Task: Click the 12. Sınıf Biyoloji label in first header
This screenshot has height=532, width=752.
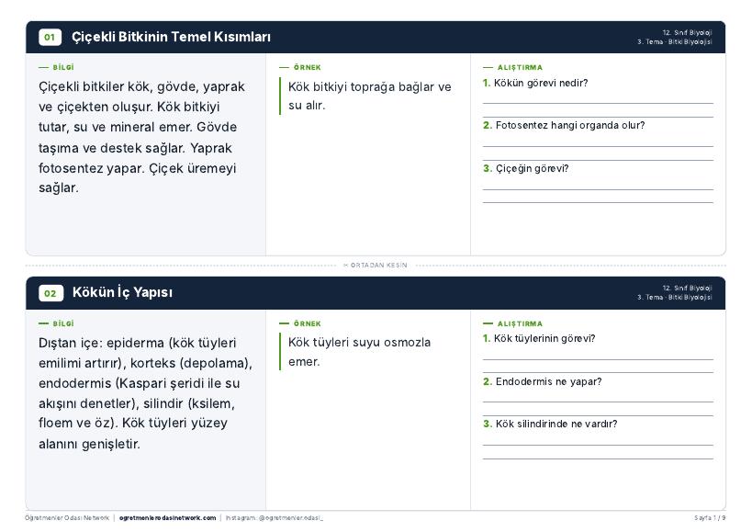Action: point(687,33)
